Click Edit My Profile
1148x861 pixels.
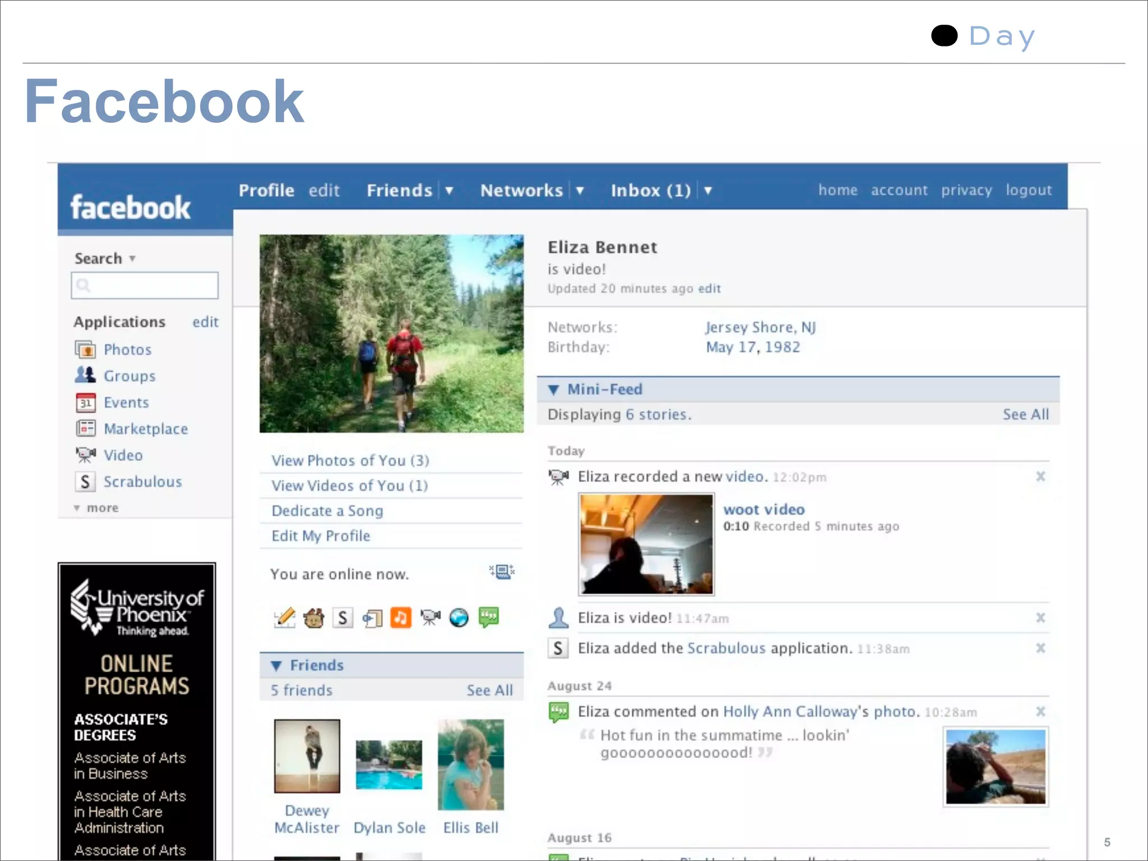pyautogui.click(x=321, y=536)
